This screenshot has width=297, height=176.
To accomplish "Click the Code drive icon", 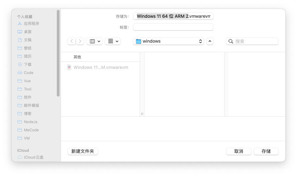I will coord(20,73).
